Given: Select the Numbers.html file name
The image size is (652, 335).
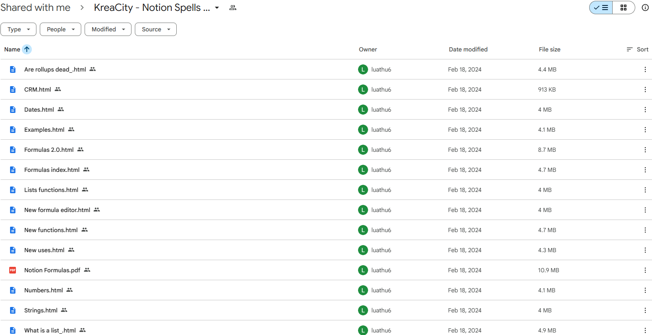Looking at the screenshot, I should click(x=44, y=290).
